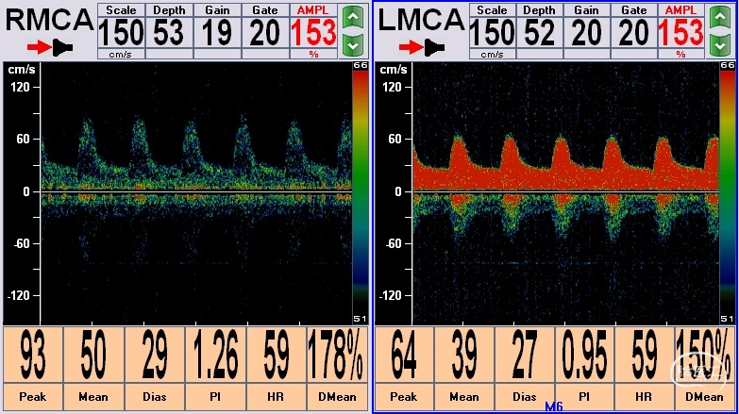The height and width of the screenshot is (414, 739).
Task: Click the LMCA Dias label
Action: [x=525, y=397]
